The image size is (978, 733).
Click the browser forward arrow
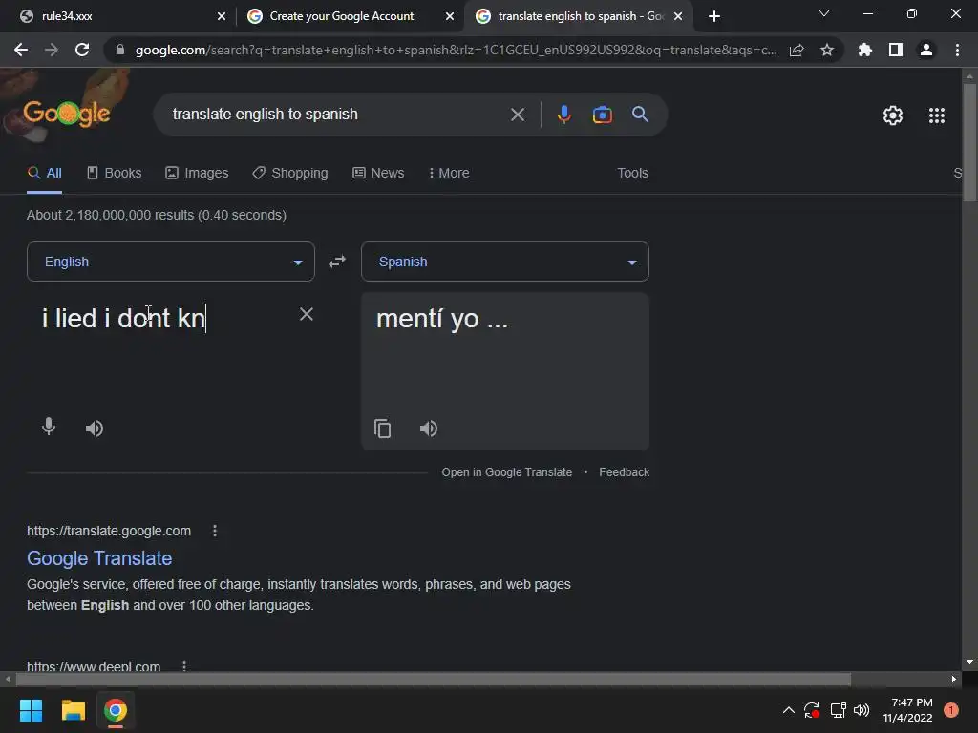[52, 50]
